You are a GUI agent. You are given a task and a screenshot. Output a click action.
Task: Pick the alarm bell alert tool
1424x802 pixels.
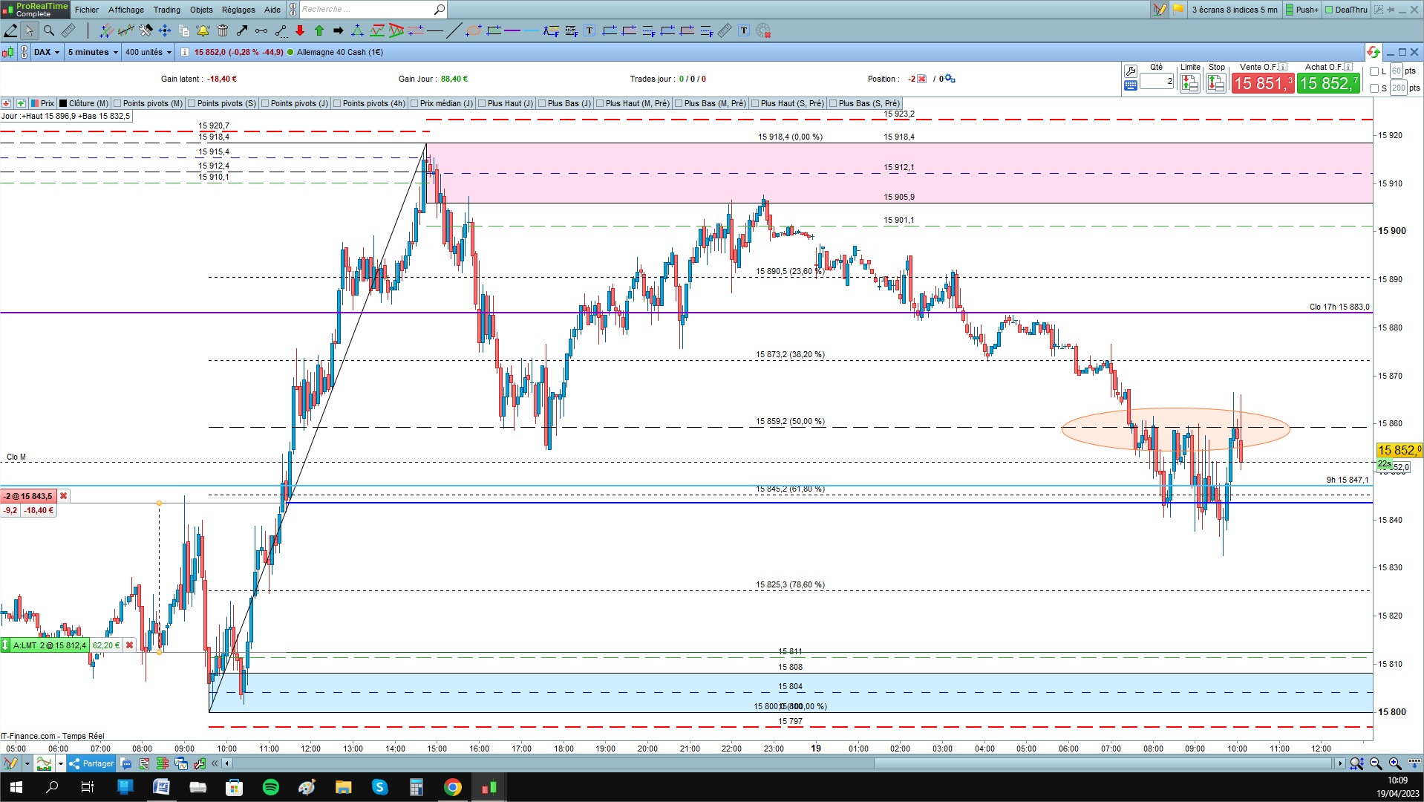pyautogui.click(x=203, y=30)
